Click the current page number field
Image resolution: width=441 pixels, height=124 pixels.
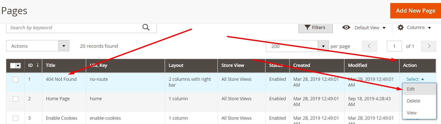pos(394,46)
